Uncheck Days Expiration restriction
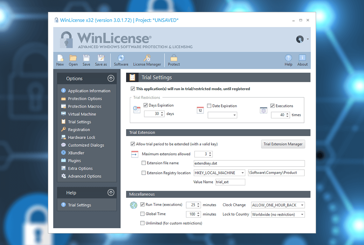The height and width of the screenshot is (245, 364). (145, 105)
